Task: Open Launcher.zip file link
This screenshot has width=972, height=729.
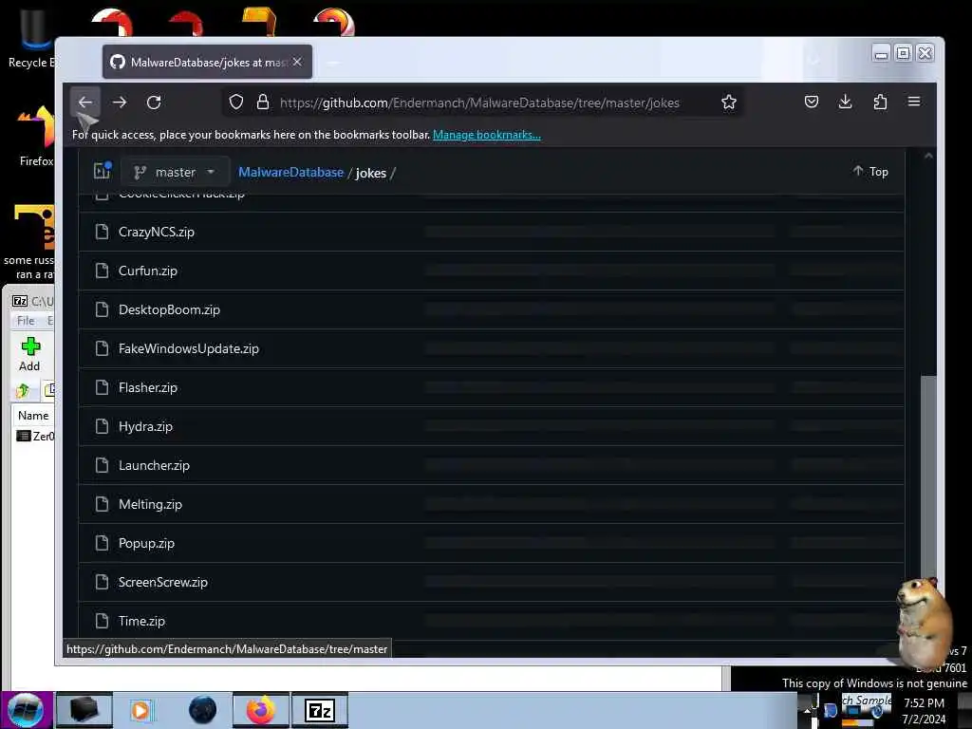Action: 154,465
